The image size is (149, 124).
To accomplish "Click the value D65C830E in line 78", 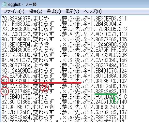I will 20,29.
